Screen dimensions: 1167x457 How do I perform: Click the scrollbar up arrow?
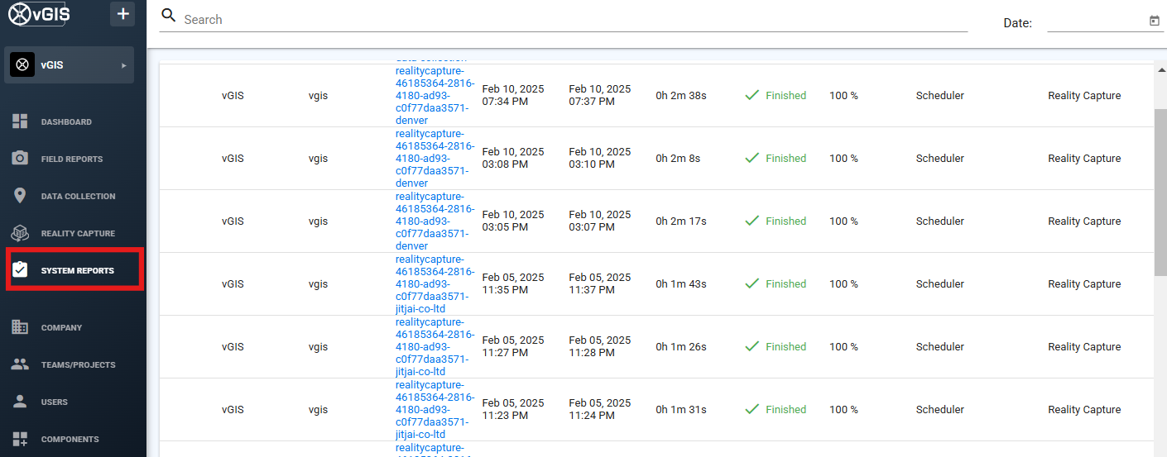click(1160, 69)
